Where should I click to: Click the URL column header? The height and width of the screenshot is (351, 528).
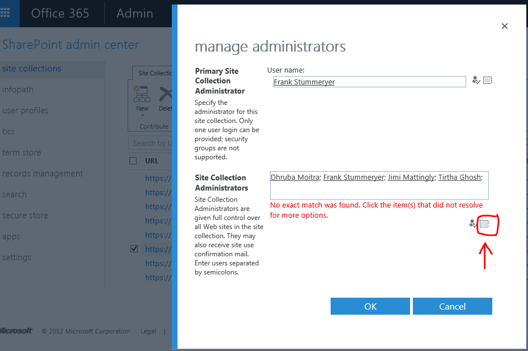click(151, 161)
